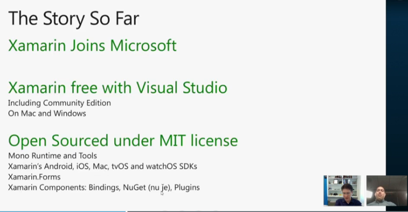Viewport: 408px width, 212px height.
Task: Seek in the unplayed part of the progress bar
Action: tap(254, 211)
